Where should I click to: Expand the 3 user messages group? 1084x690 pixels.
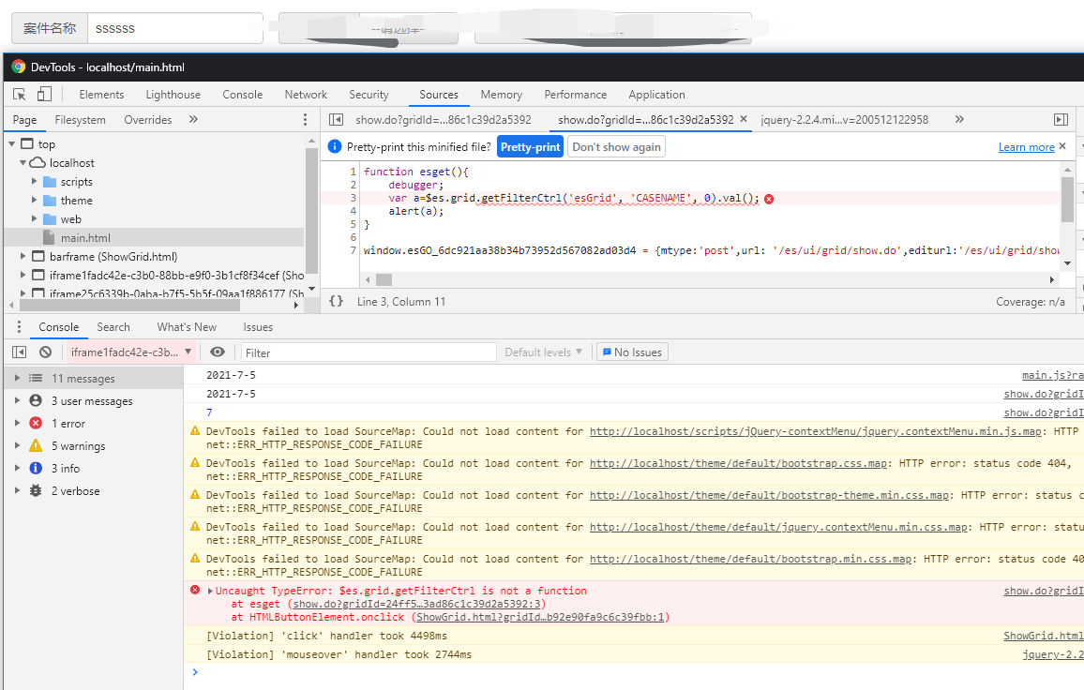click(17, 400)
